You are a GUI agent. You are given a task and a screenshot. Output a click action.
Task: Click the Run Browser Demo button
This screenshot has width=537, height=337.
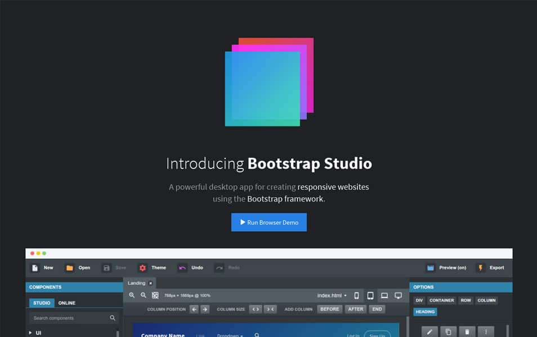pos(268,222)
